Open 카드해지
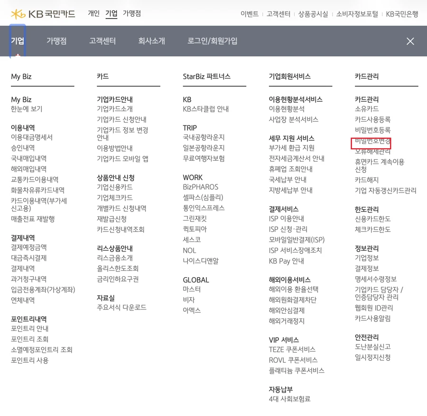The height and width of the screenshot is (416, 427). tap(367, 180)
